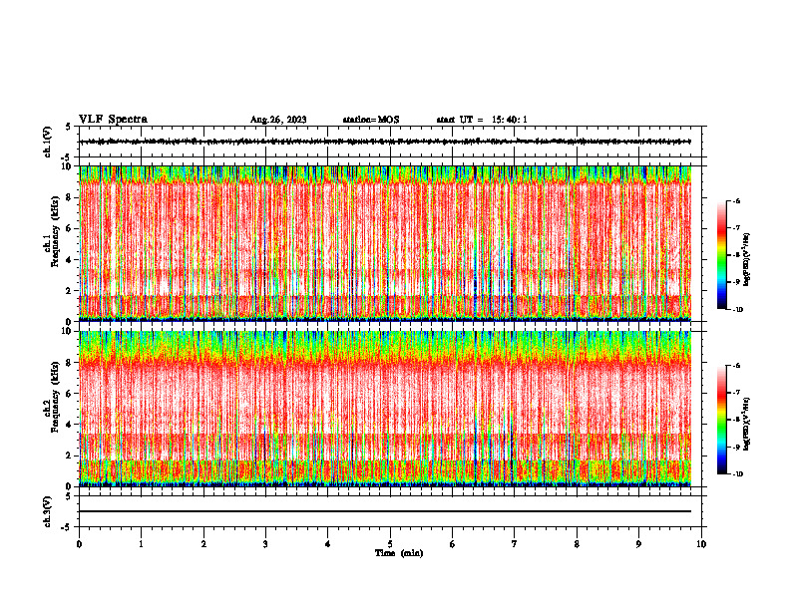Screen dimensions: 790x610
Task: Click time axis tick label "6"
Action: point(453,544)
